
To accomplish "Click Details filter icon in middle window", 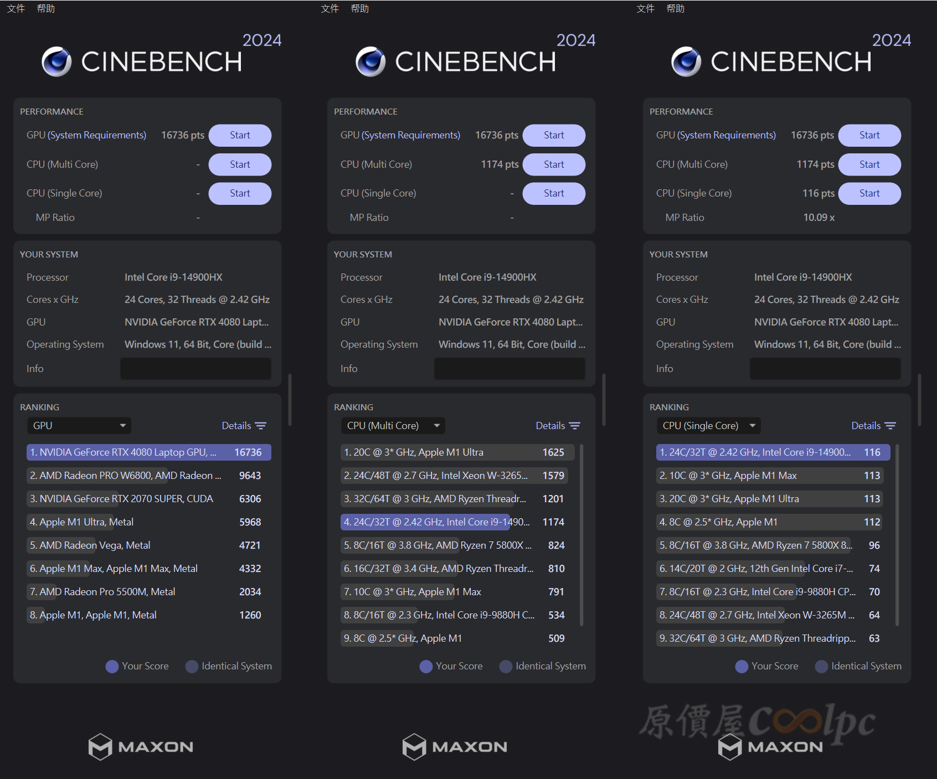I will pos(575,426).
